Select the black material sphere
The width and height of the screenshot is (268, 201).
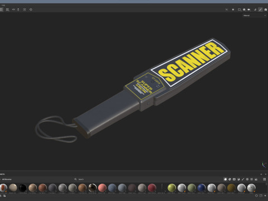[23, 188]
